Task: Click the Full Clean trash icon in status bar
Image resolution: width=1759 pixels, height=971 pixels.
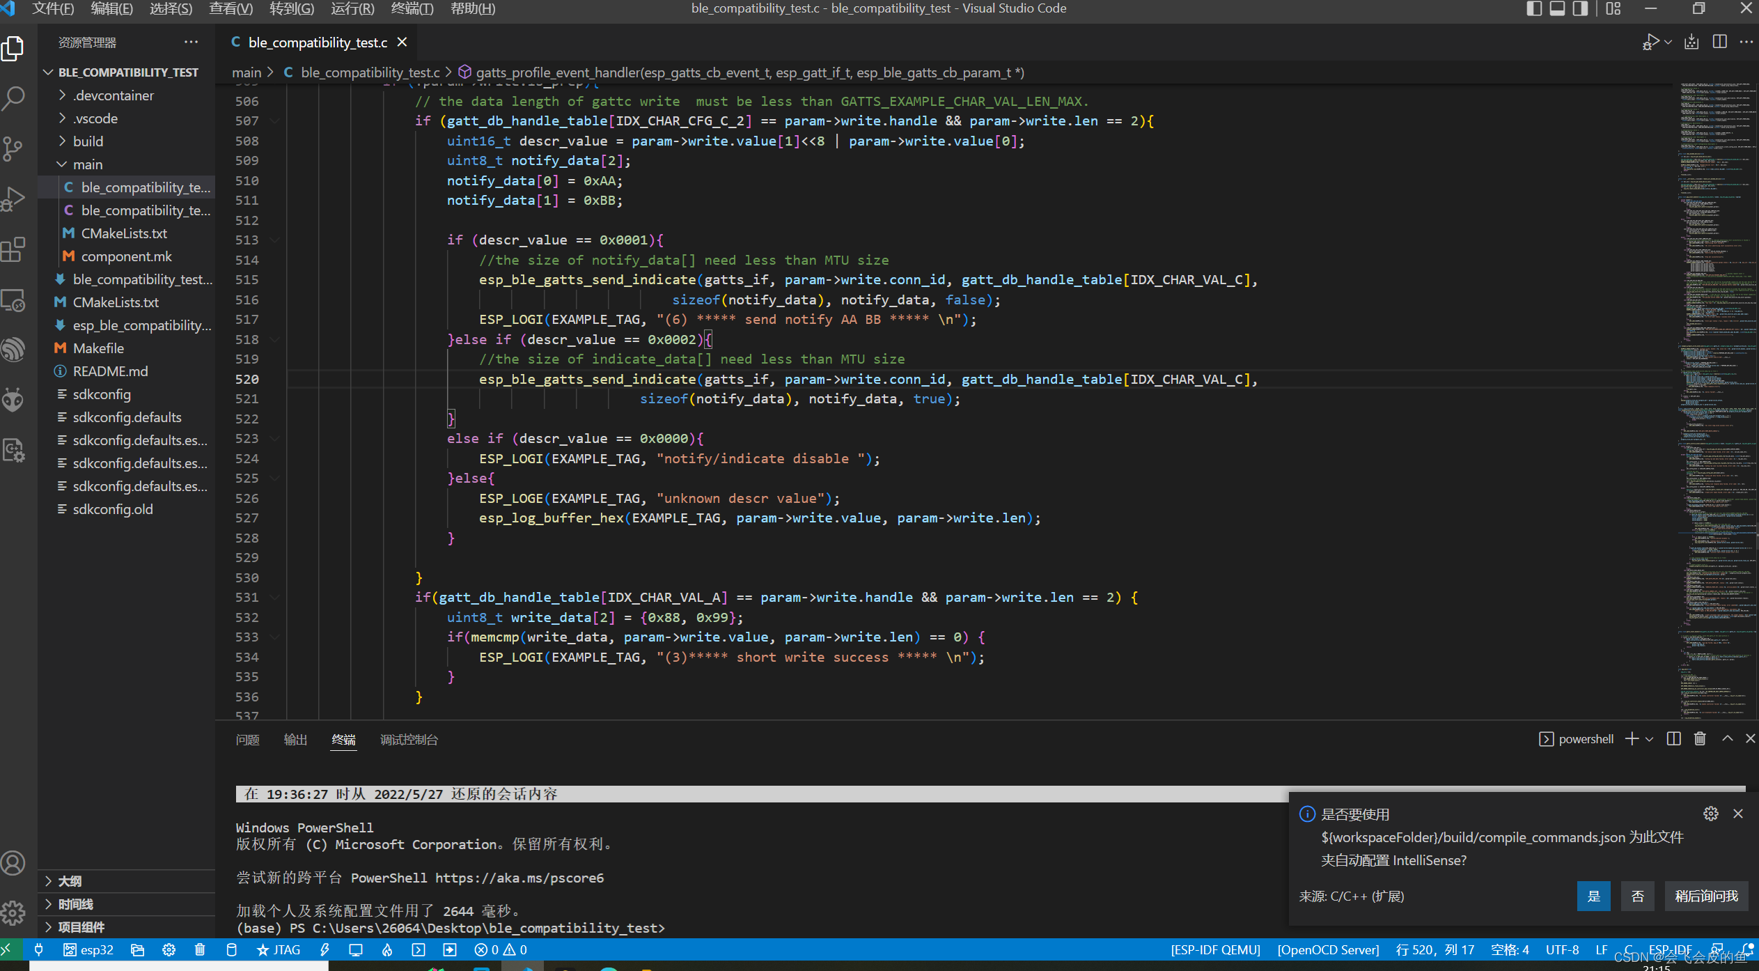Action: point(200,949)
